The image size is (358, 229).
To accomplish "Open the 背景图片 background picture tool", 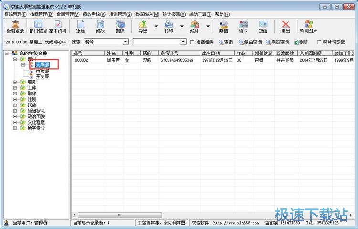I will [308, 27].
